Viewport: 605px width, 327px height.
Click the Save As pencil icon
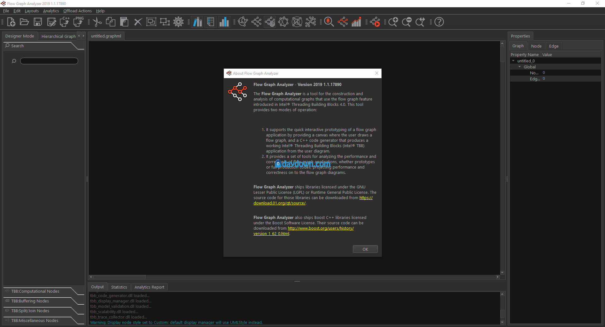(51, 22)
